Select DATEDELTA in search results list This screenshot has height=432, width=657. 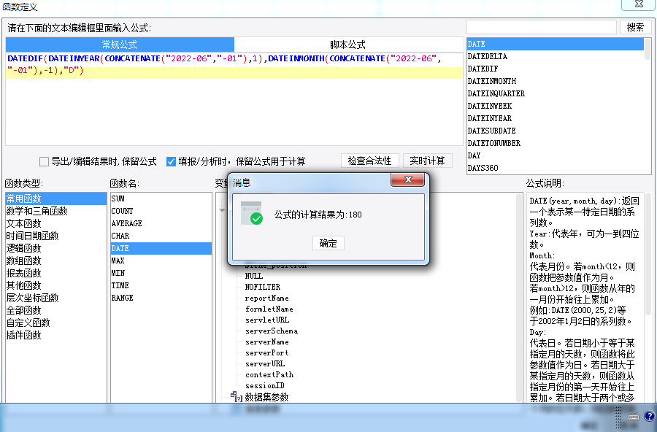tap(556, 56)
